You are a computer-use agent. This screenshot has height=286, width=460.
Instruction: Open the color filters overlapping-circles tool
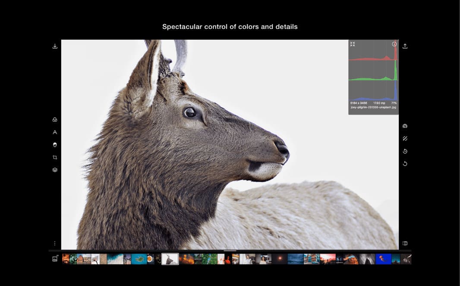55,120
